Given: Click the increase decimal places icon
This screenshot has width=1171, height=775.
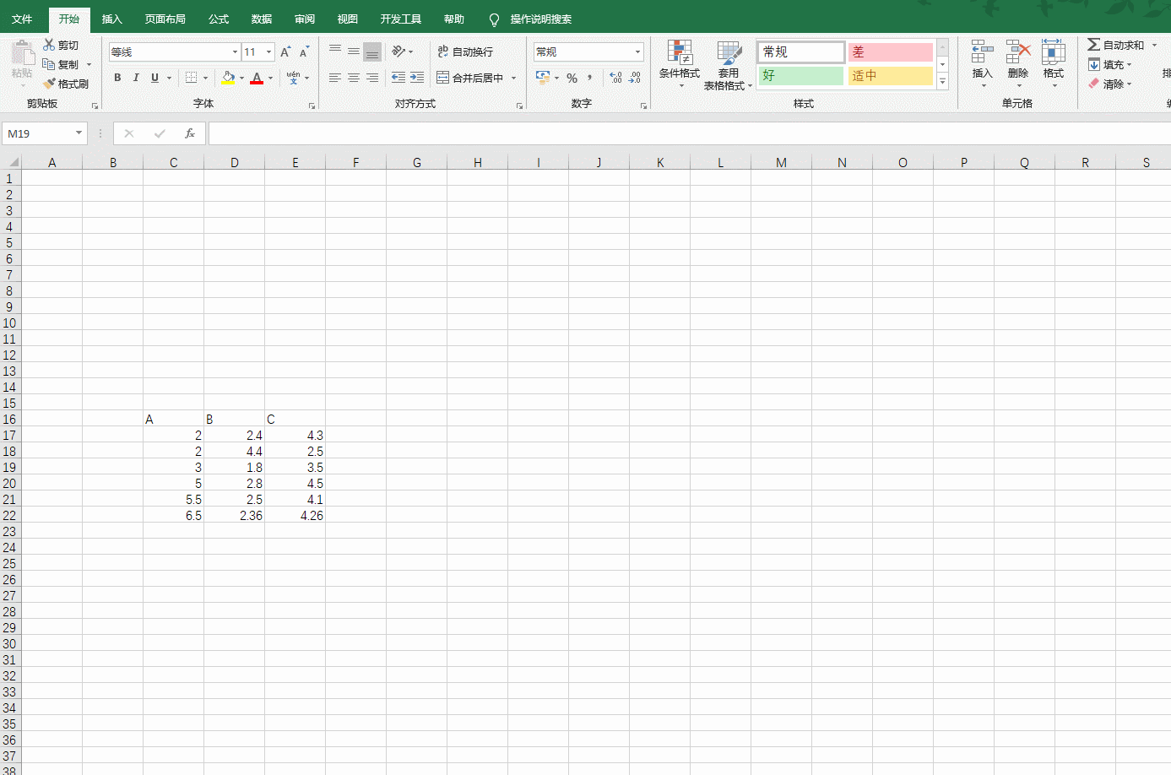Looking at the screenshot, I should point(616,78).
